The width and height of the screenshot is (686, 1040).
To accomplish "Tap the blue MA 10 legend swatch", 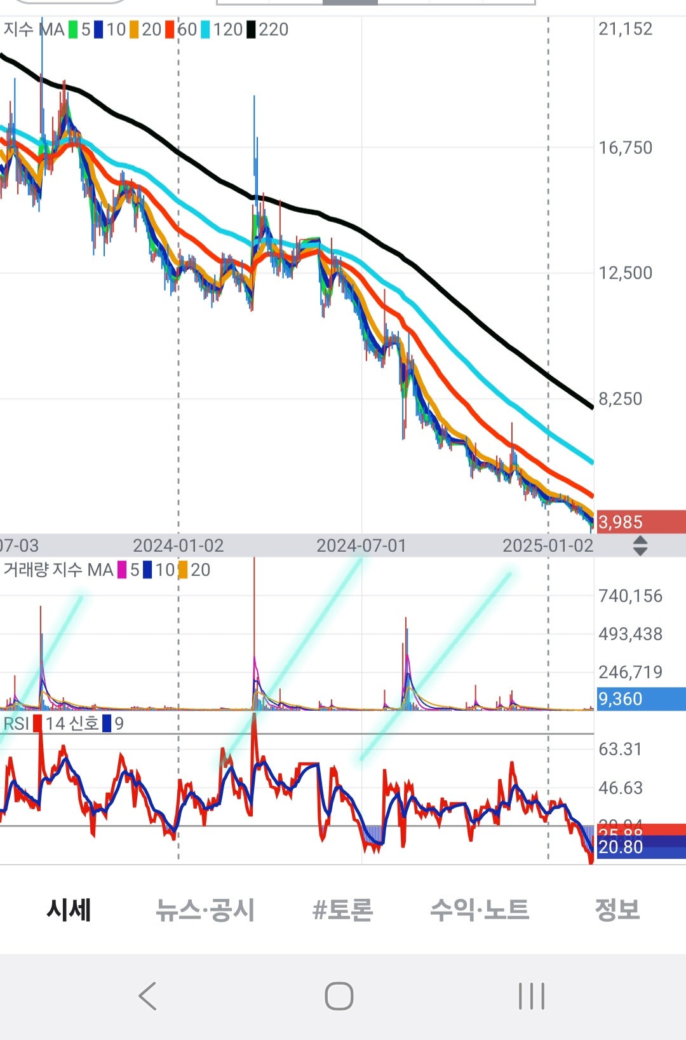I will point(98,30).
